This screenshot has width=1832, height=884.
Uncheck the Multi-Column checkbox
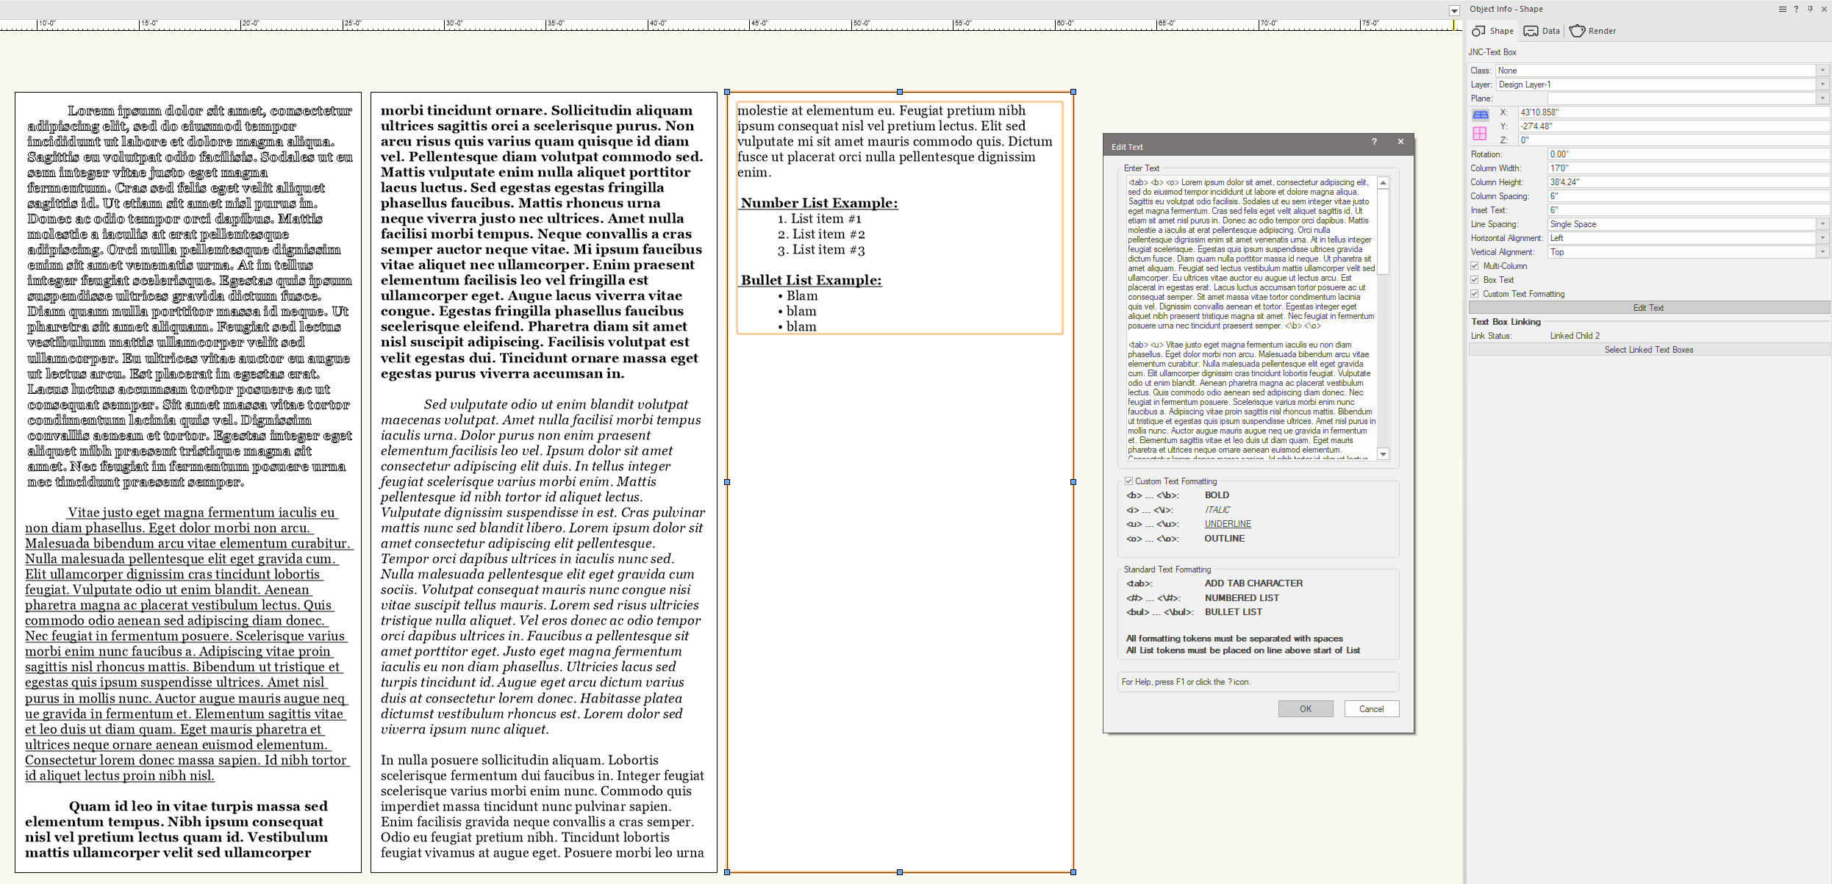[1475, 265]
